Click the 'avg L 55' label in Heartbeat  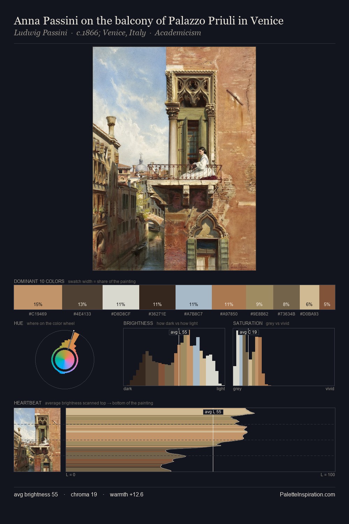(213, 412)
